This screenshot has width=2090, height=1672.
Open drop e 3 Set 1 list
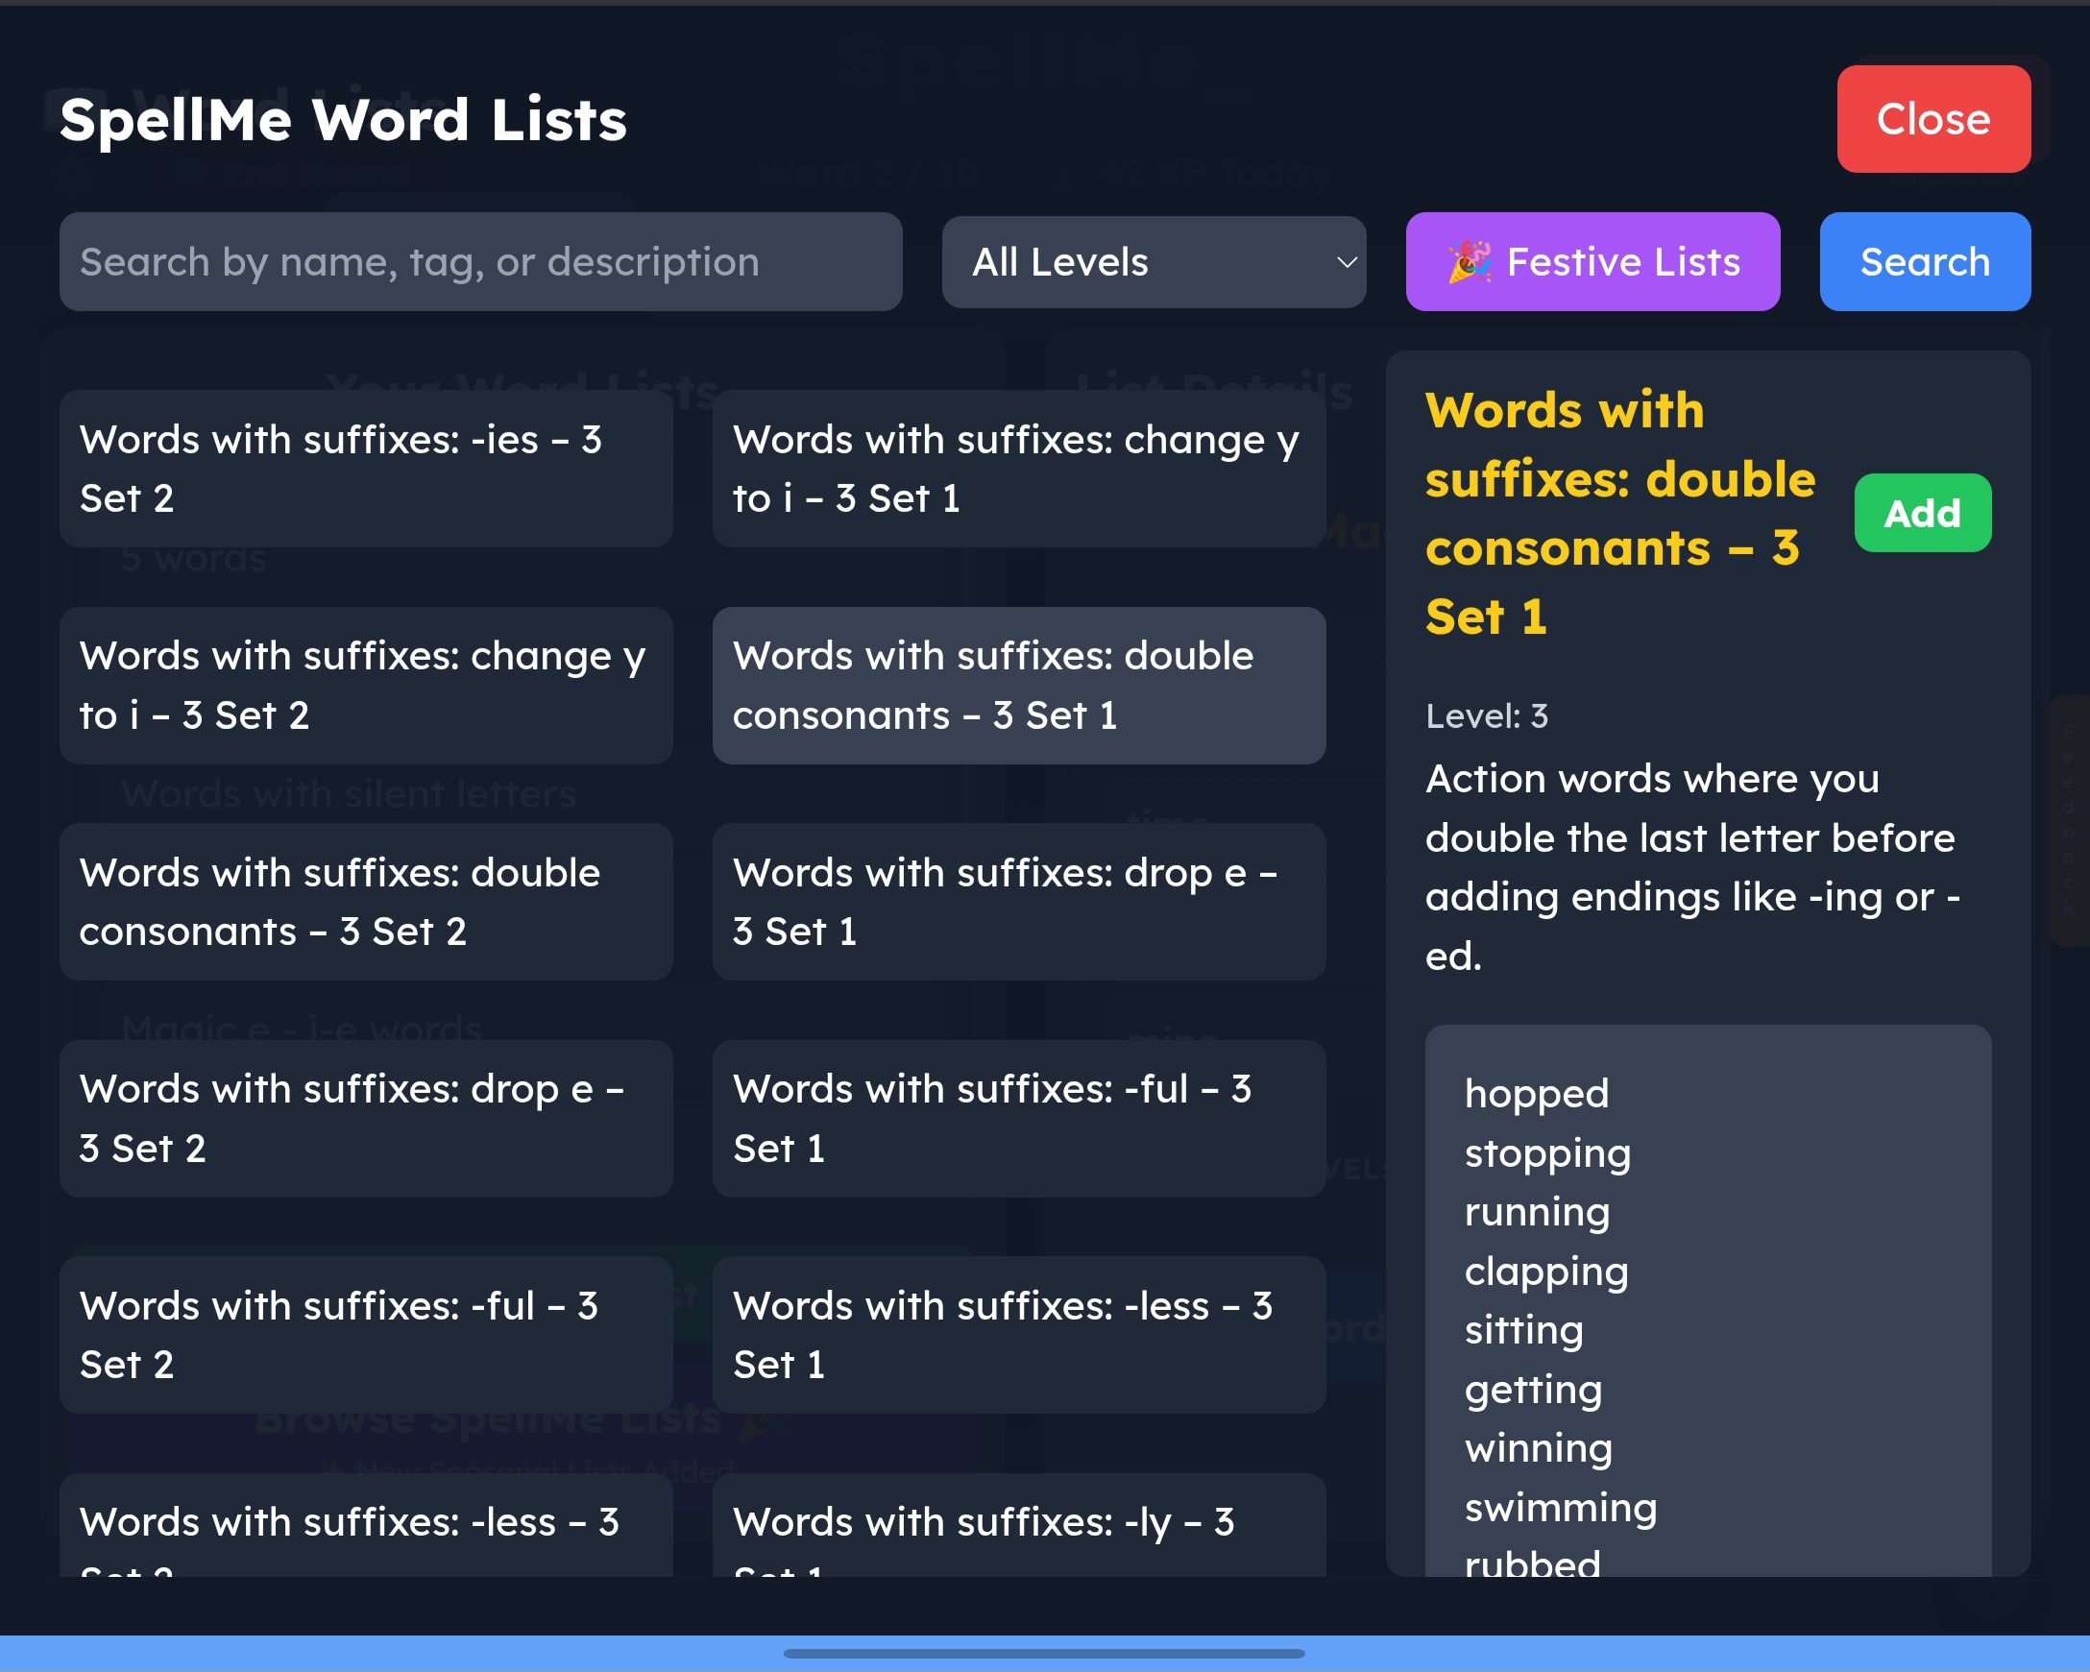pos(1018,902)
